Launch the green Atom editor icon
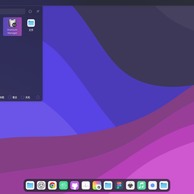Screen dimensions: 194x194 pos(64,185)
